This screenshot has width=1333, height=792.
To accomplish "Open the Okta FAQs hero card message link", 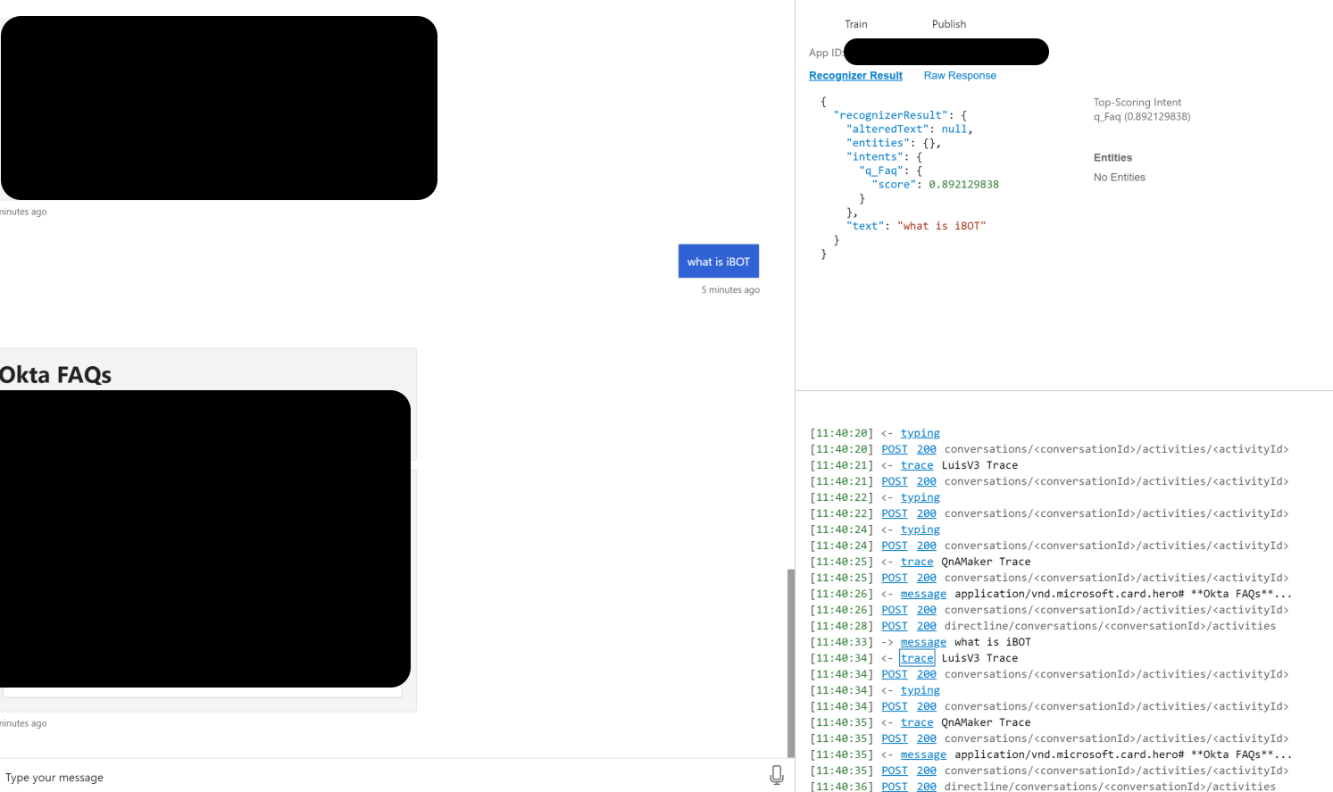I will pos(923,594).
